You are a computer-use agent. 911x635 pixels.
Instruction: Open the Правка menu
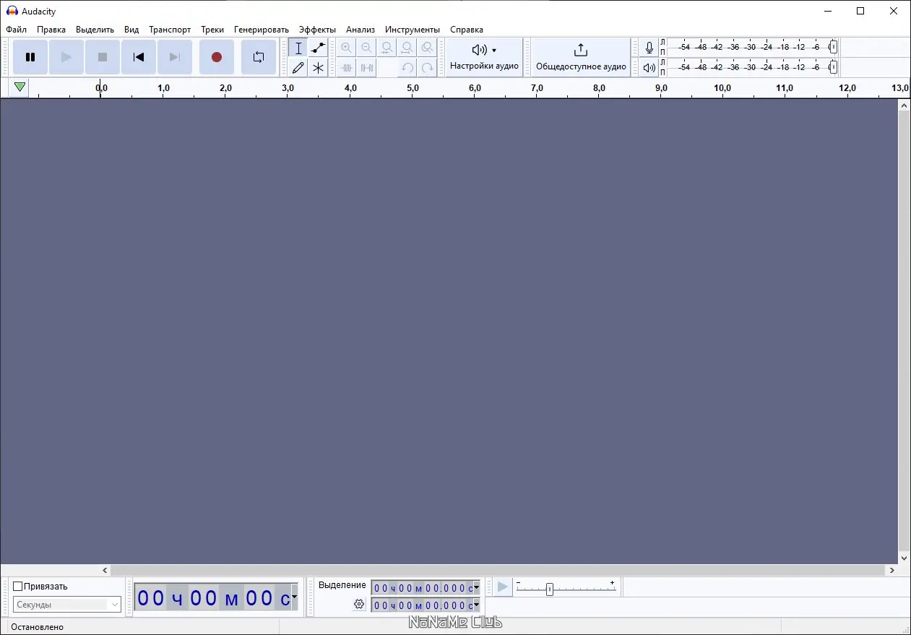pos(51,30)
